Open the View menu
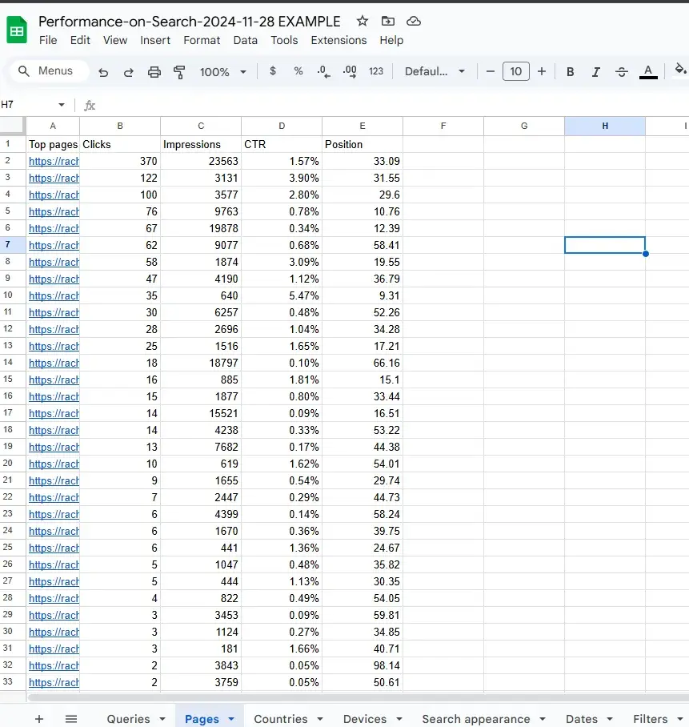 (x=115, y=40)
